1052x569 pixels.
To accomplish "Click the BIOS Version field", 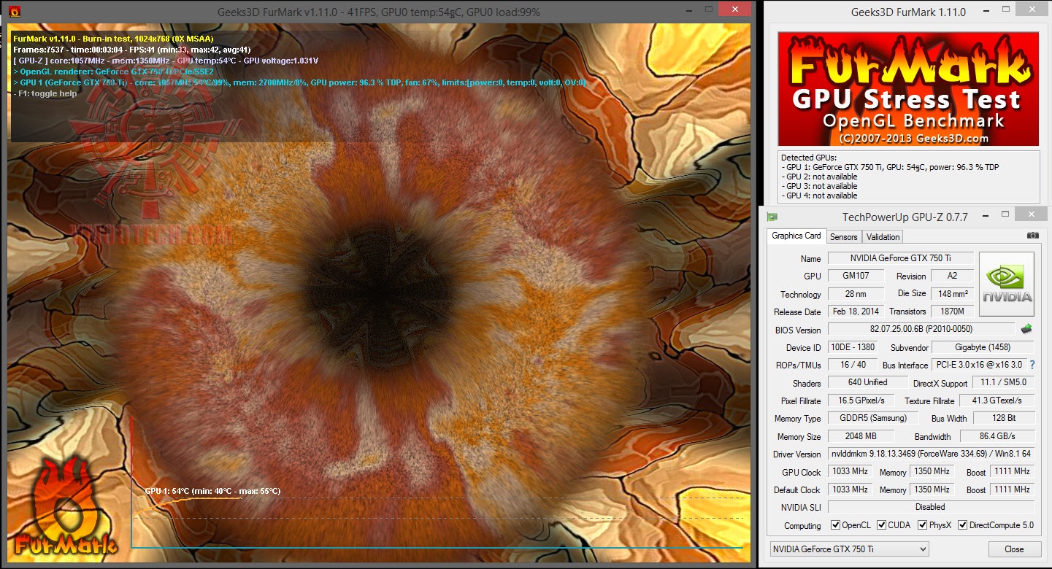I will click(921, 330).
